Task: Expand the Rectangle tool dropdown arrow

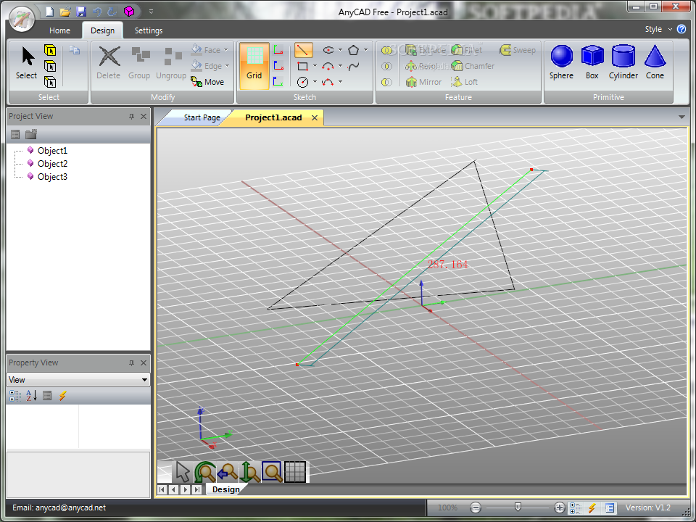Action: click(x=315, y=66)
